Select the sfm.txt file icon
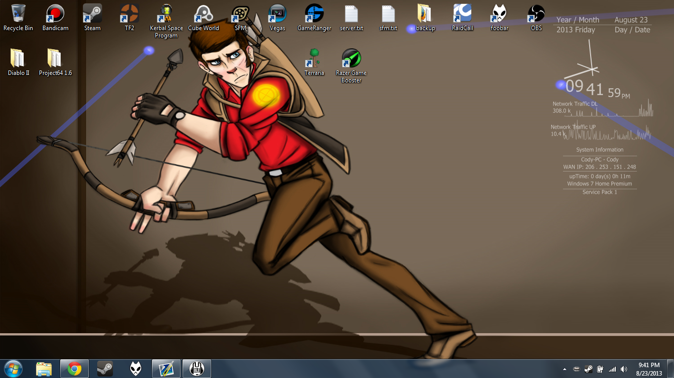This screenshot has width=674, height=378. [x=388, y=18]
